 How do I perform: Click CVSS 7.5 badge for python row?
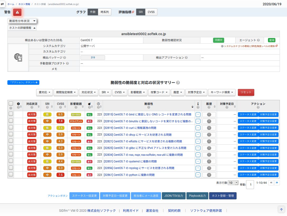(x=60, y=175)
